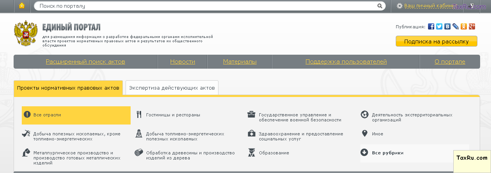Open 'Расширенный поиск актов' menu item

click(86, 62)
